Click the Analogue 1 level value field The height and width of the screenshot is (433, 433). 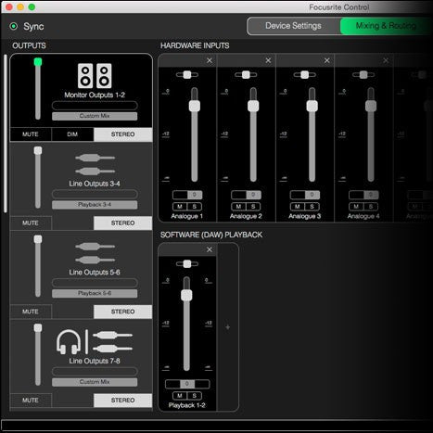[x=187, y=195]
